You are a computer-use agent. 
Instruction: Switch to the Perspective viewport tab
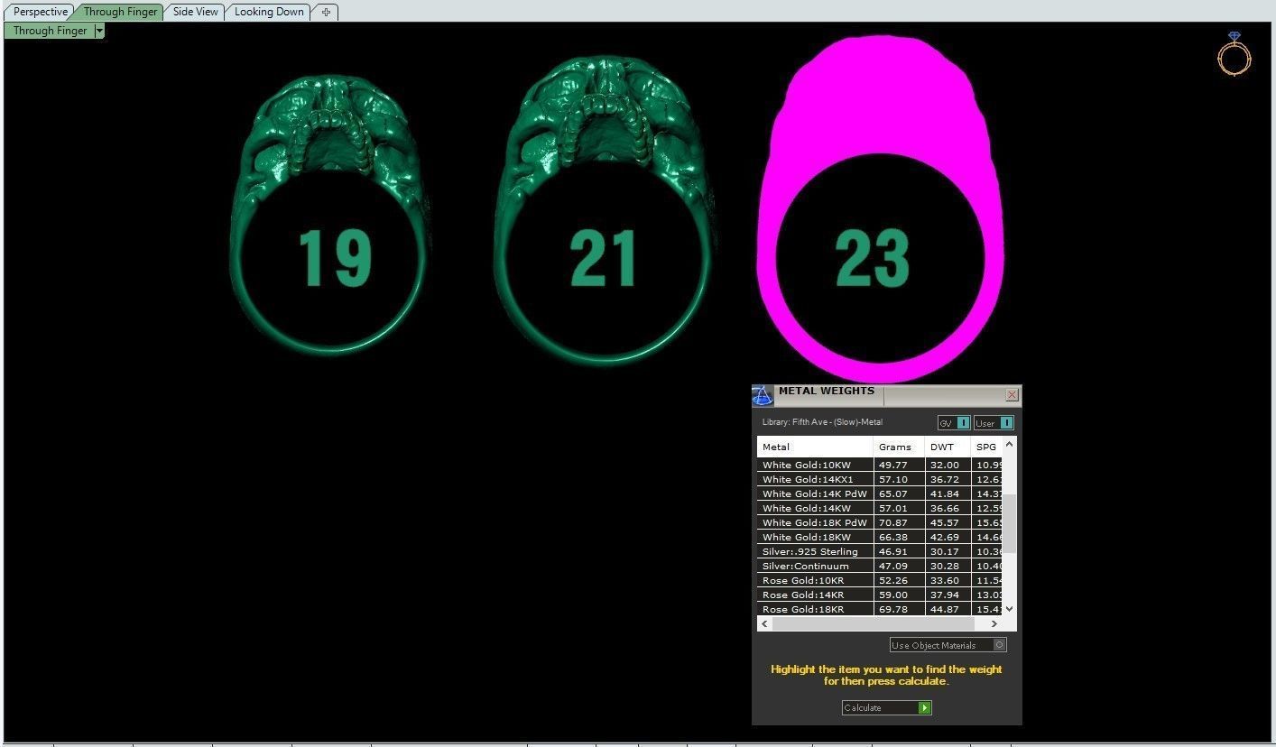tap(40, 12)
